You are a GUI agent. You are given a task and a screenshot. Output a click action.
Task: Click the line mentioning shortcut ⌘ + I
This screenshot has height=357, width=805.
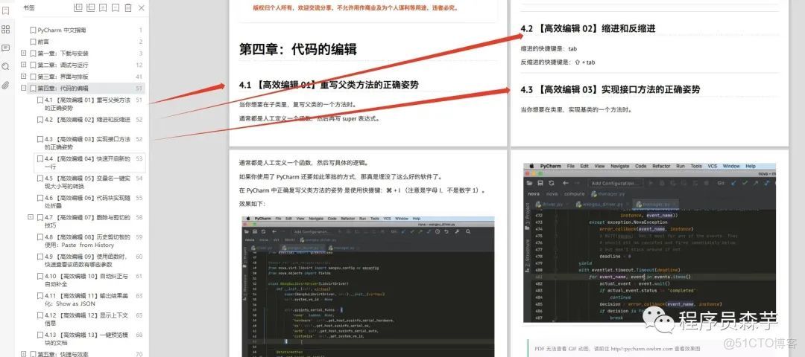point(362,190)
